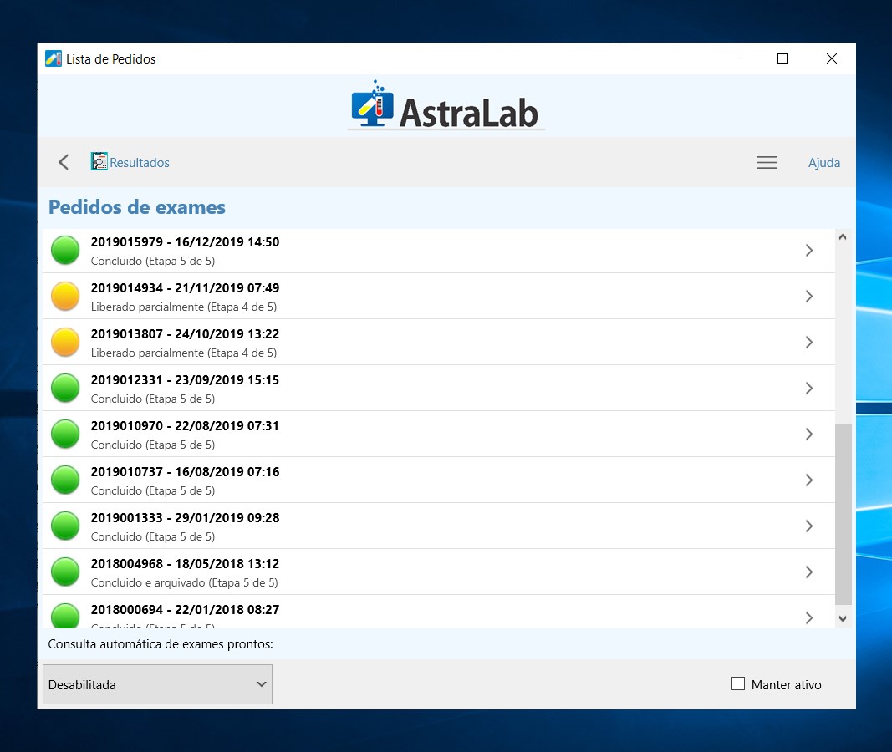Click yellow status dot of order 2019013807
Image resolution: width=892 pixels, height=752 pixels.
coord(65,343)
